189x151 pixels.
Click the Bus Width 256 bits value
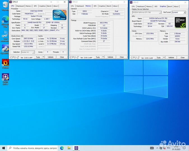178,42
